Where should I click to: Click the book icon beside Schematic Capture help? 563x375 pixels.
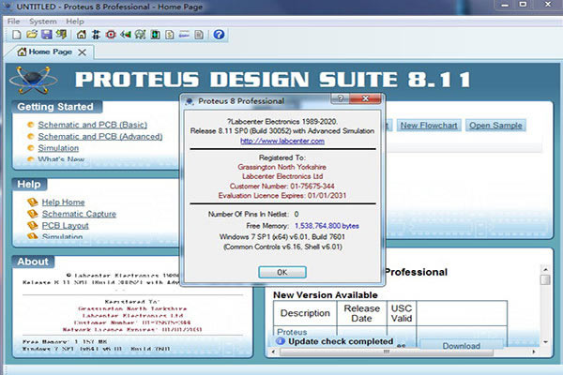33,214
